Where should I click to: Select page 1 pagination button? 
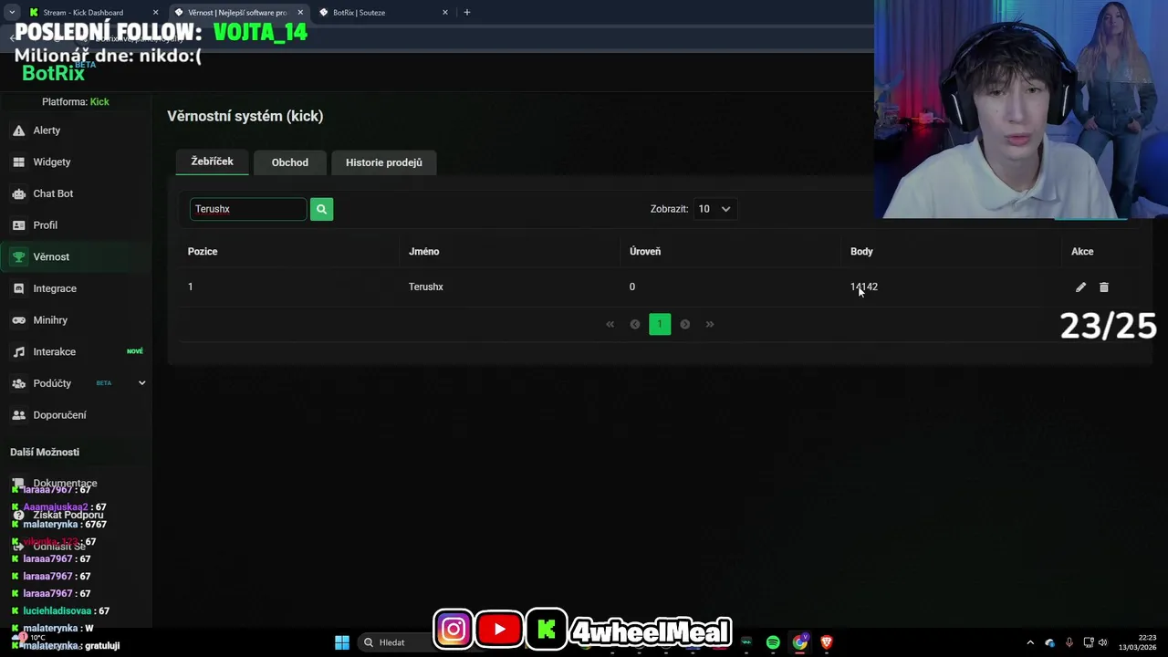coord(660,324)
